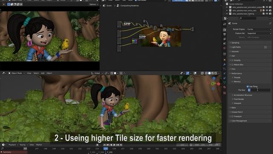Select material preview shading mode
This screenshot has width=273, height=154.
click(x=212, y=73)
